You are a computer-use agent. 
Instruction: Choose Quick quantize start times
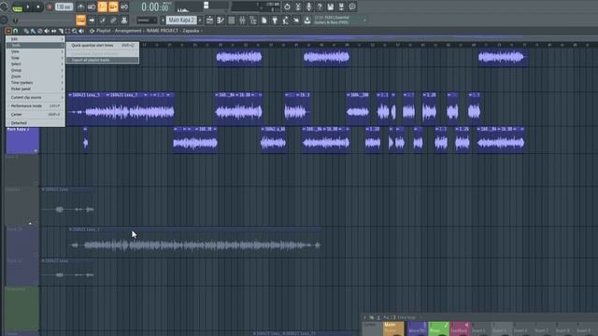pyautogui.click(x=102, y=45)
